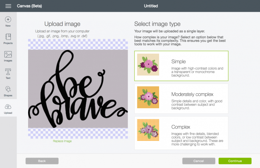
Task: Click the be brave image preview
Action: coord(78,89)
